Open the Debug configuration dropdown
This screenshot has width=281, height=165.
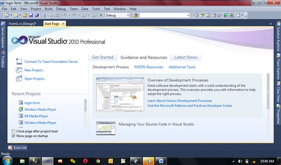pyautogui.click(x=128, y=16)
